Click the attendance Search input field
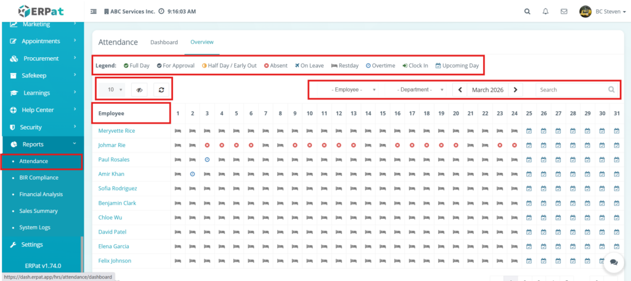This screenshot has width=631, height=281. coord(570,90)
